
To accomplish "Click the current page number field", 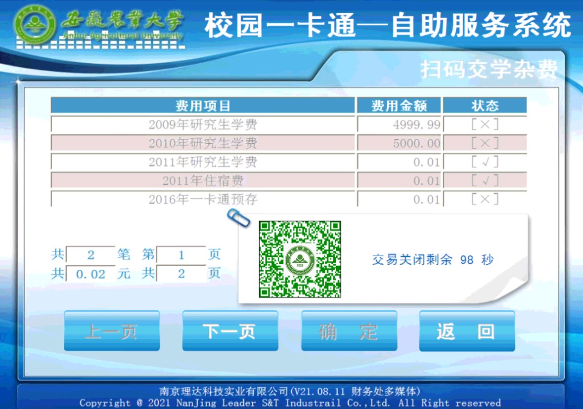I will (181, 255).
